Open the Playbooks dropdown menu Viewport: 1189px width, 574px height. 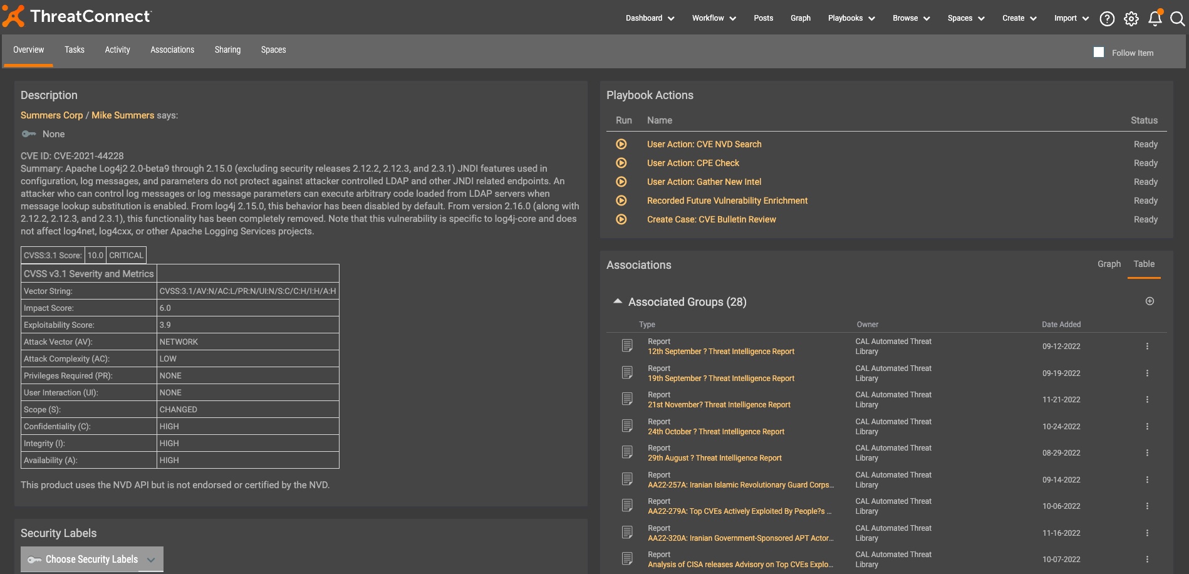851,18
